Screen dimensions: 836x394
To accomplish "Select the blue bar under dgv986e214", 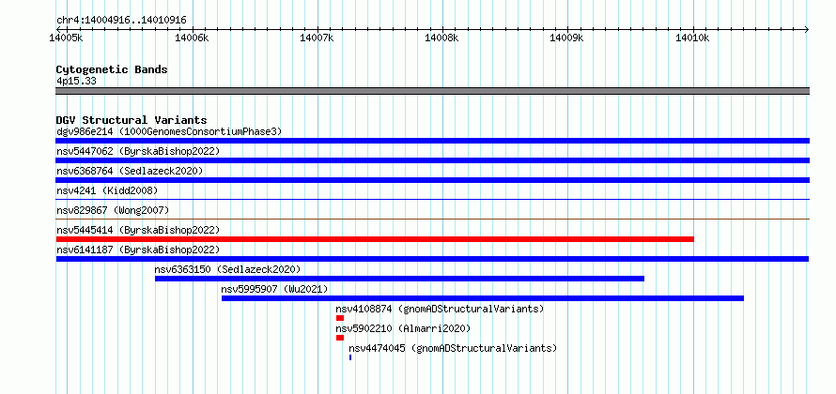I will (432, 141).
